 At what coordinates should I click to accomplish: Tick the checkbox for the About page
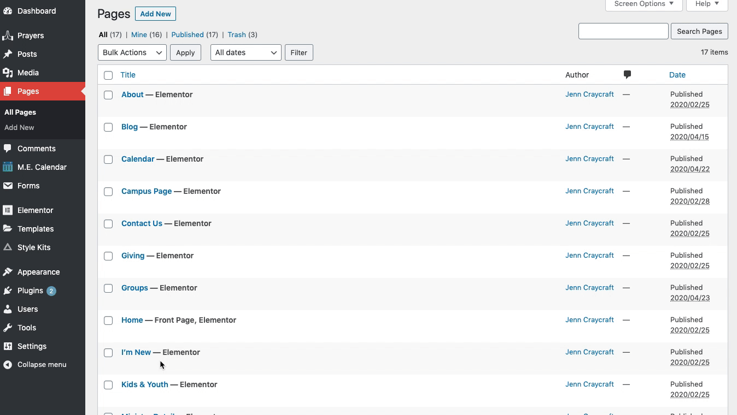point(108,95)
